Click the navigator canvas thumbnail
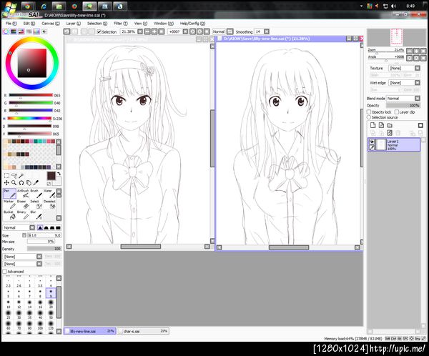Image resolution: width=429 pixels, height=356 pixels. (x=396, y=37)
